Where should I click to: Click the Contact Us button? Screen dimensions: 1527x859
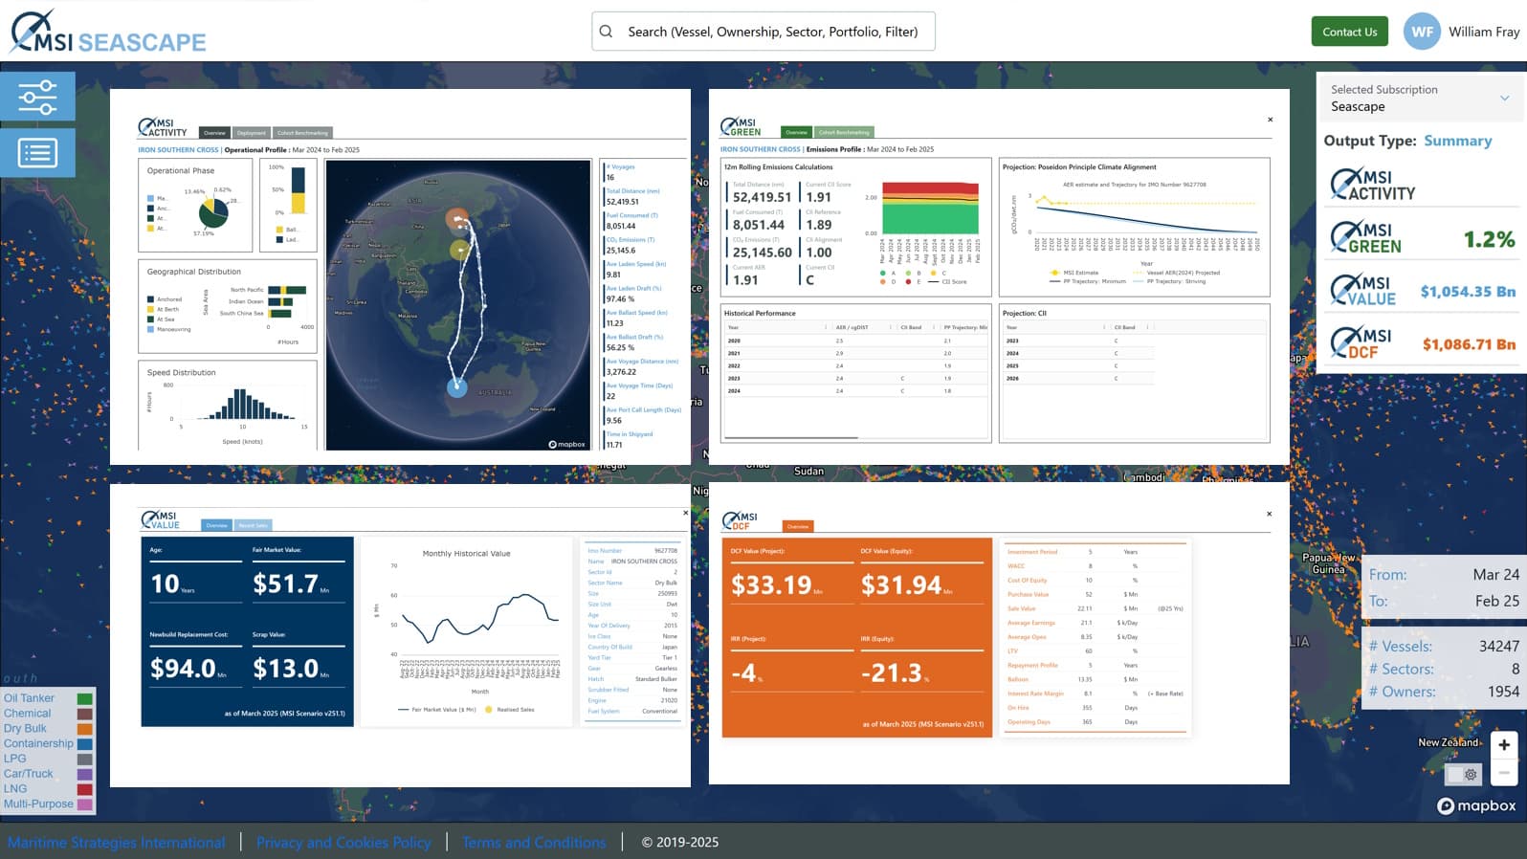coord(1349,32)
